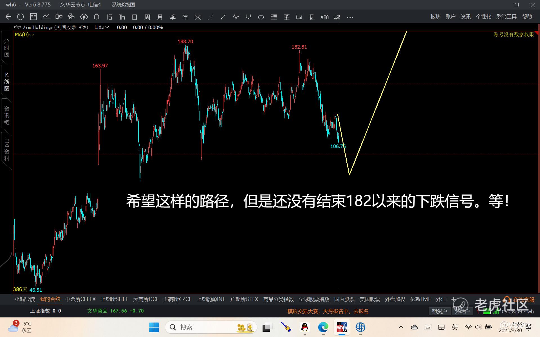540x337 pixels.
Task: Select the eraser tool
Action: coord(337,17)
